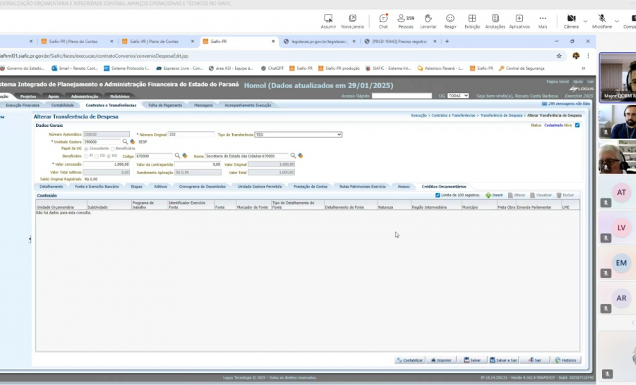The image size is (636, 385).
Task: Click the Contabilizar button
Action: 409,360
